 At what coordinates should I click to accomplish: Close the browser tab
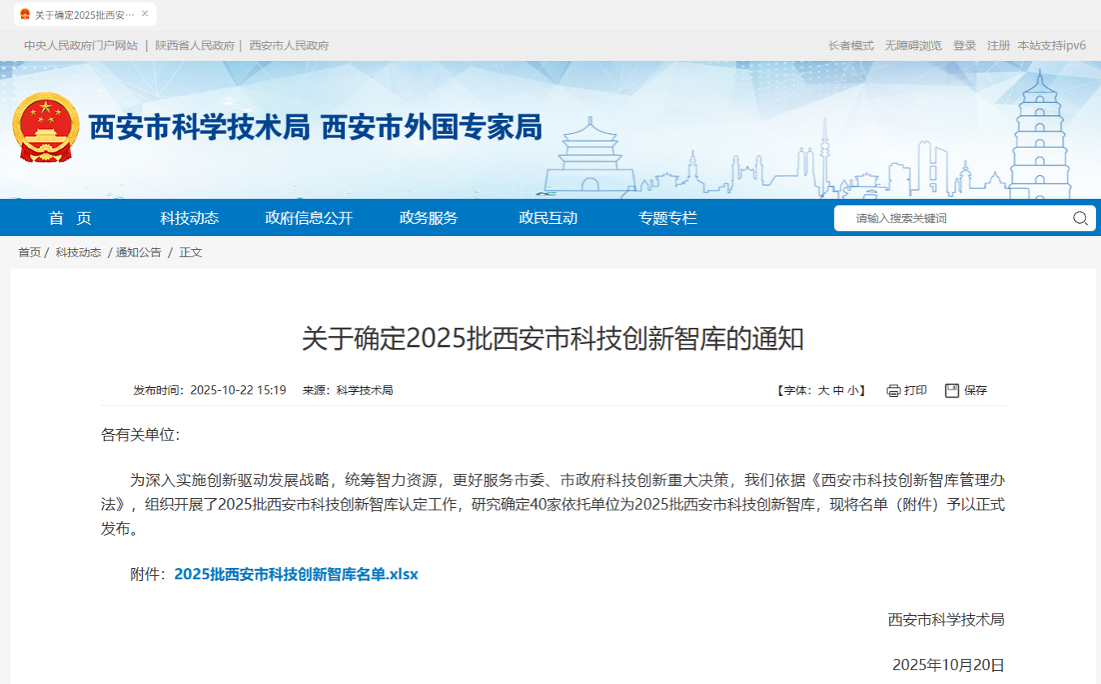pos(145,14)
